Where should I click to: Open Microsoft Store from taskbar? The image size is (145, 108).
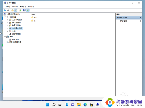[91, 105]
